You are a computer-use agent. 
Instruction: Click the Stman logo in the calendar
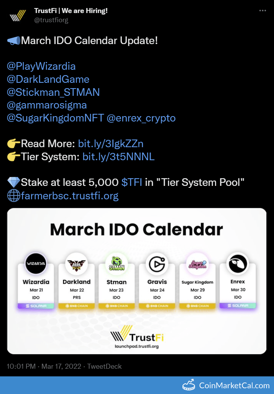[116, 264]
